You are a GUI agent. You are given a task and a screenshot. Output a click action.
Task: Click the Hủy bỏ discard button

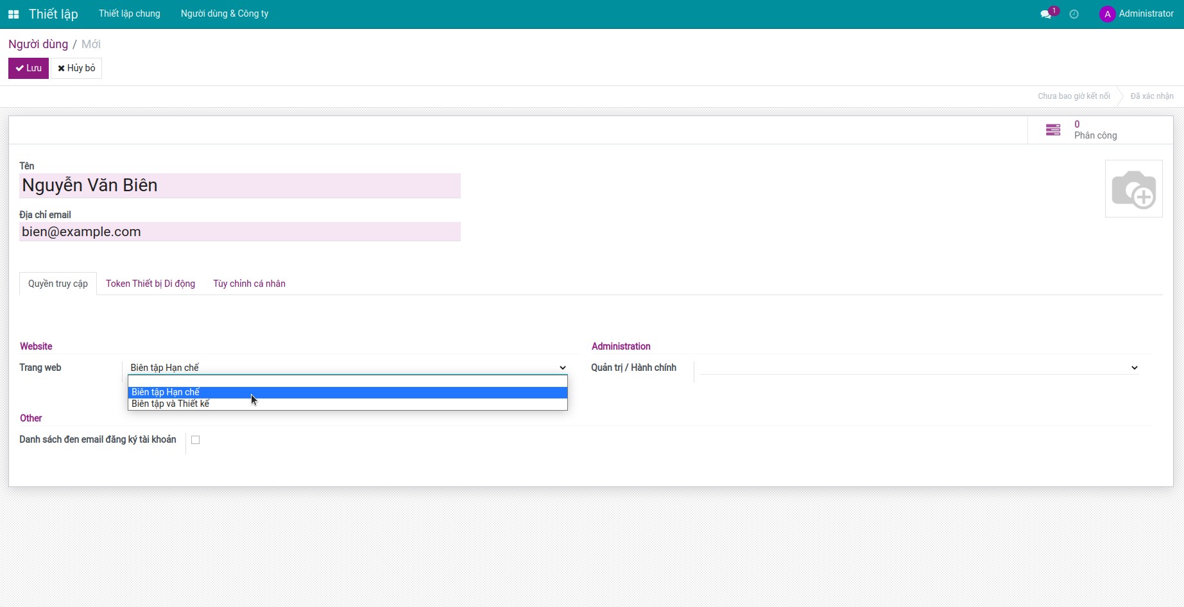tap(76, 68)
